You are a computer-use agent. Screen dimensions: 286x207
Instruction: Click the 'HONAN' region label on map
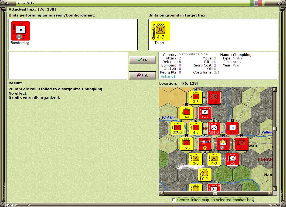(x=265, y=159)
